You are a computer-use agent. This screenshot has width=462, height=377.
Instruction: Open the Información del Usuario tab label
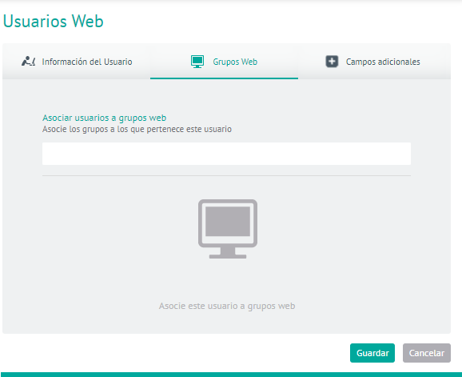87,62
